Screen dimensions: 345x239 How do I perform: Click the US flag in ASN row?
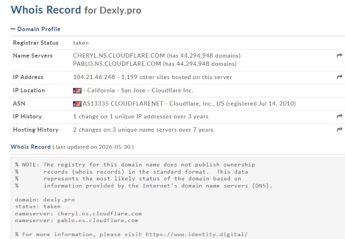(77, 104)
